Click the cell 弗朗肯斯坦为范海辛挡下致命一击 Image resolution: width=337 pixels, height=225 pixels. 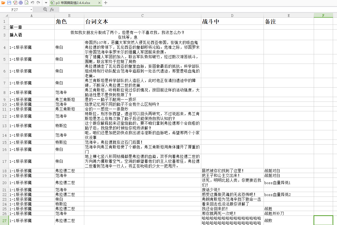click(x=232, y=199)
